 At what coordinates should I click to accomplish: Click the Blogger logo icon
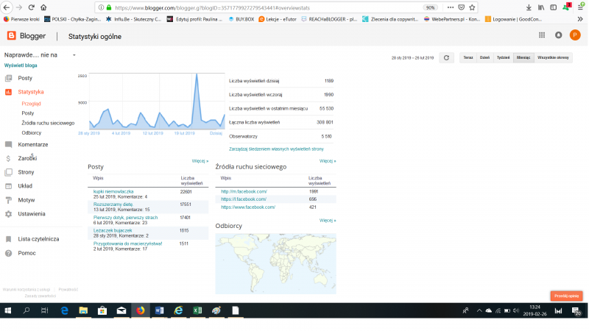click(11, 35)
